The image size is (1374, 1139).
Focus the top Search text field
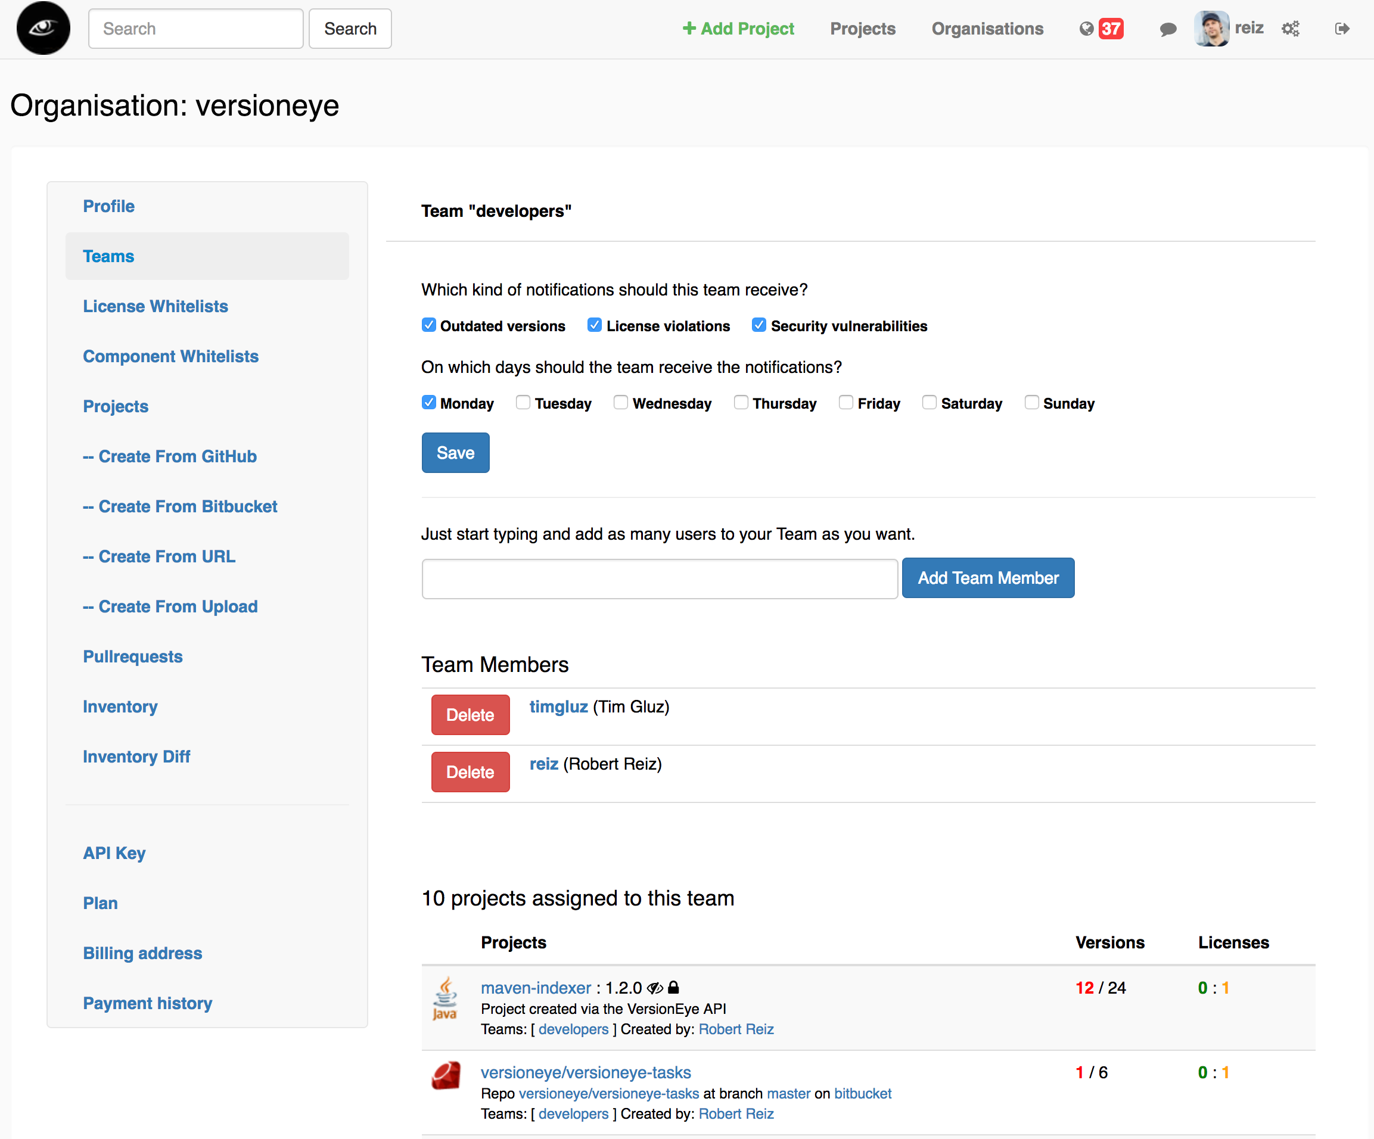[195, 29]
